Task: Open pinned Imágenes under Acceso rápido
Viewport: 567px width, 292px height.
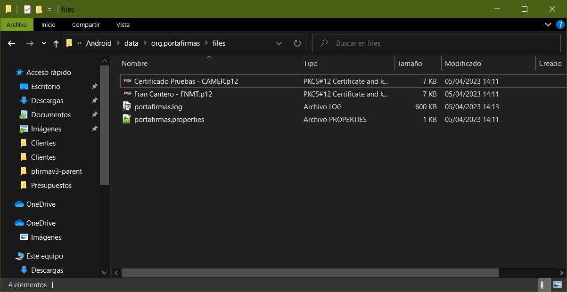Action: (x=46, y=129)
